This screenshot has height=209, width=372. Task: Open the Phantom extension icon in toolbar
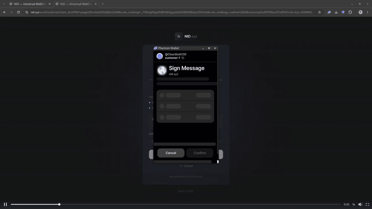[x=329, y=12]
